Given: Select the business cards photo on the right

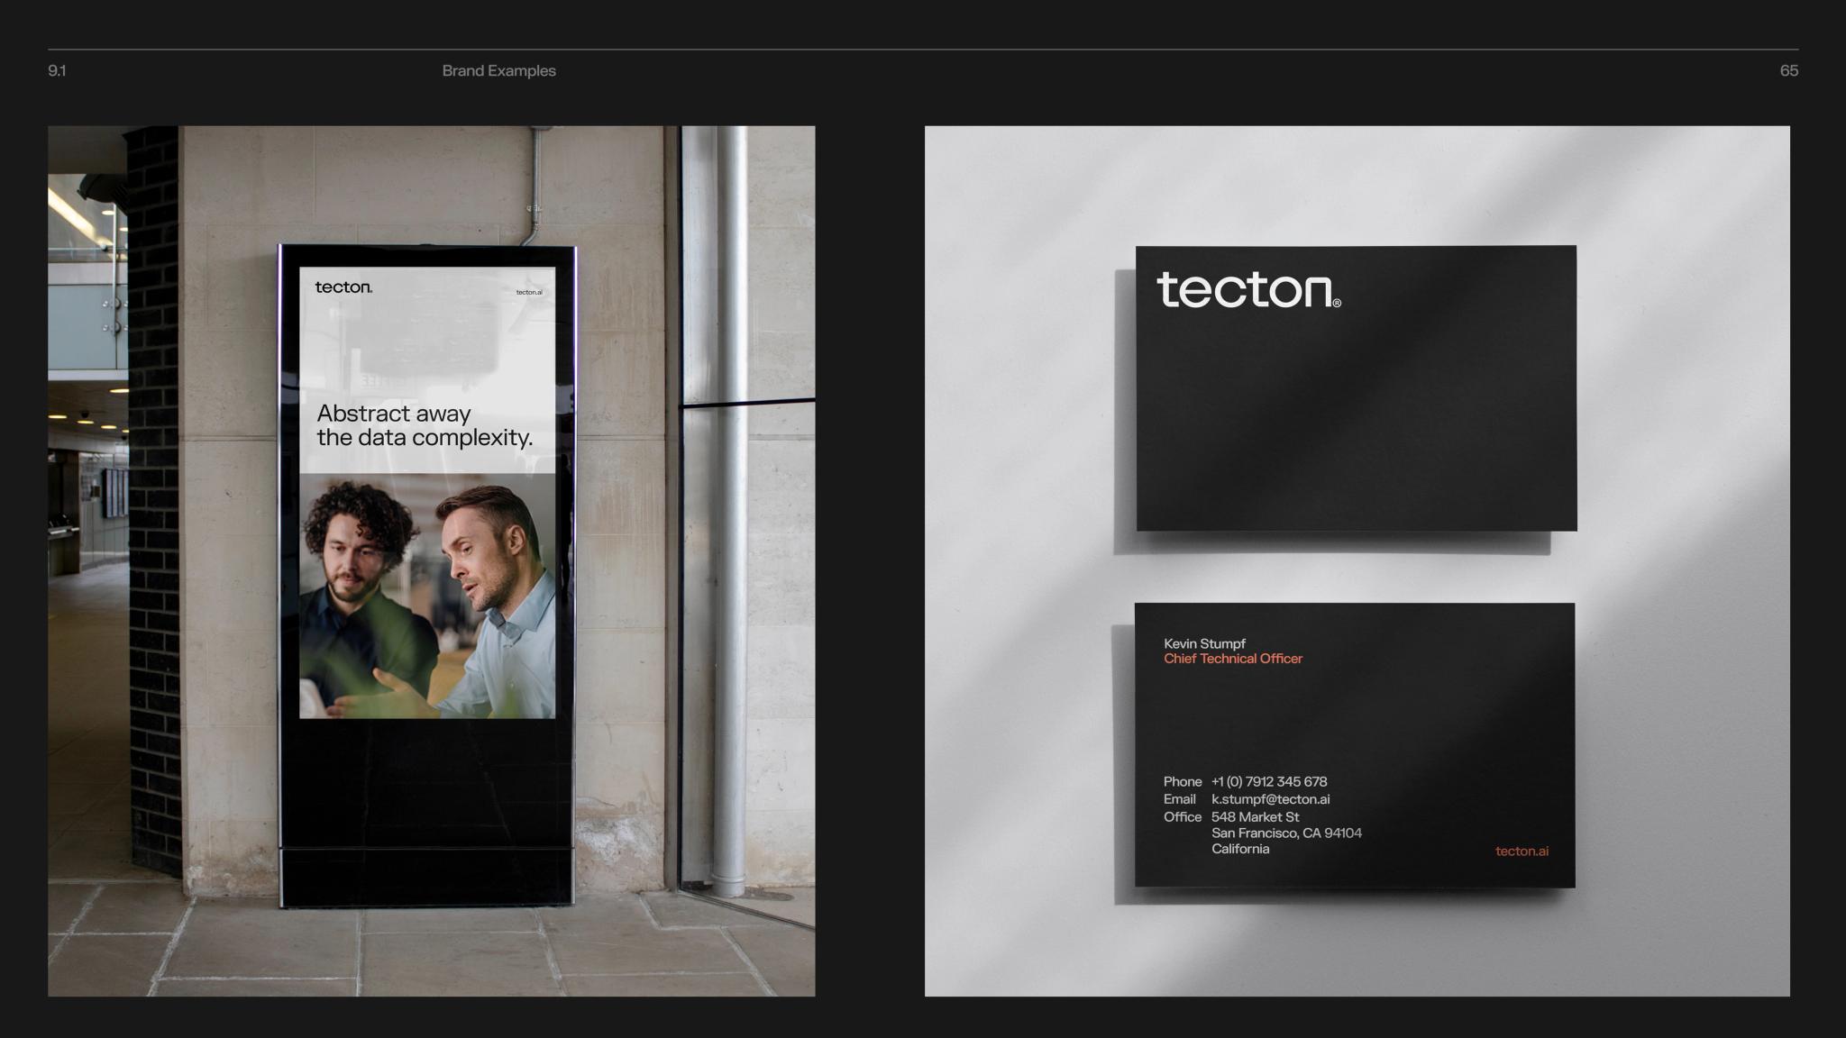Looking at the screenshot, I should (1357, 560).
